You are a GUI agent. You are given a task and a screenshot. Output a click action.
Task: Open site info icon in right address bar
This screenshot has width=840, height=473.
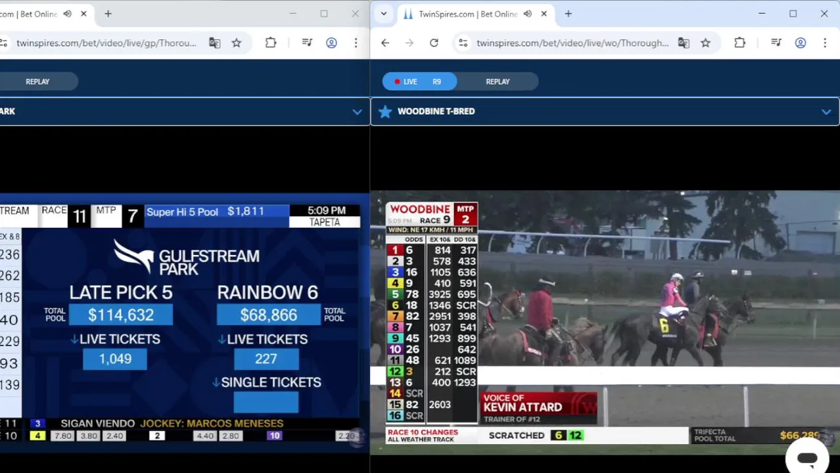click(x=463, y=43)
